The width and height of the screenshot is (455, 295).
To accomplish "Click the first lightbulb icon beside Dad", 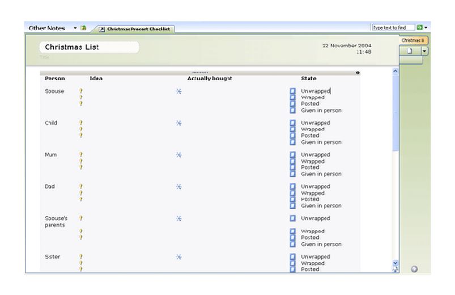I will pos(81,186).
